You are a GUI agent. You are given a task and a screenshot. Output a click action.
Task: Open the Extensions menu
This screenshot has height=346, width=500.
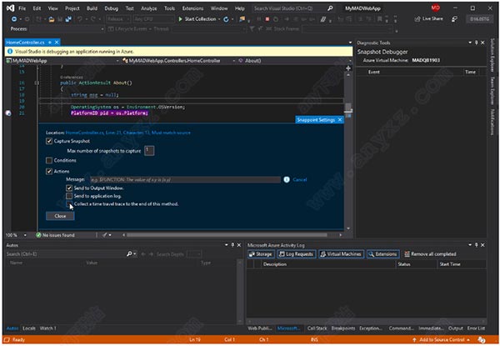point(192,8)
